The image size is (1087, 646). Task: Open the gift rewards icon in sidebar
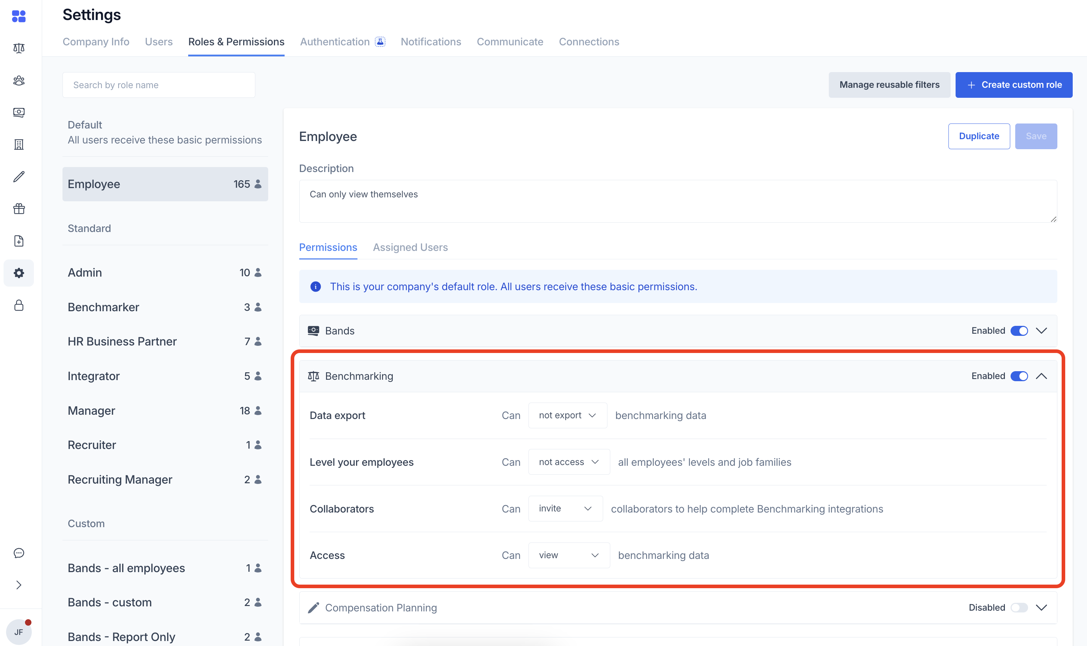point(19,208)
